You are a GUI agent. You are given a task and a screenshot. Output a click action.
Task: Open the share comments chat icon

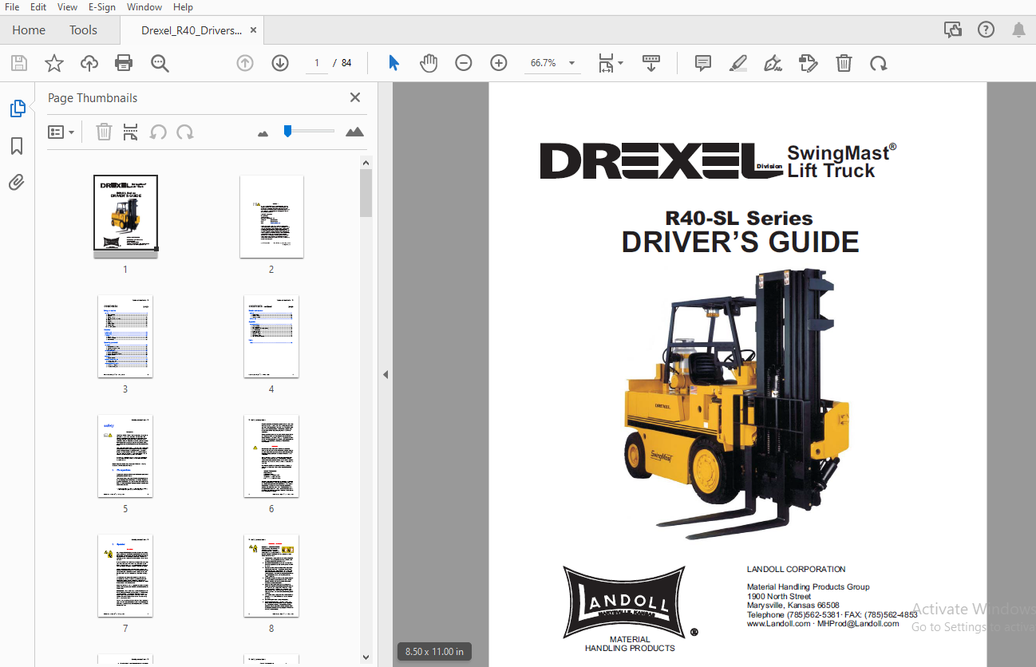[952, 30]
